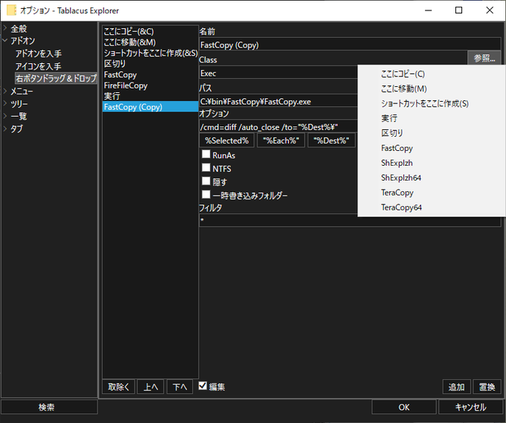Expand the タブ tree node

tap(5, 129)
